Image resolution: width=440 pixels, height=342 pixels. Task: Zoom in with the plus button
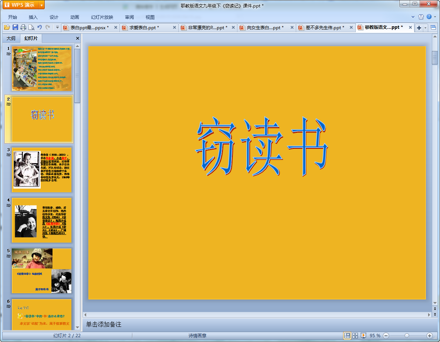pos(429,336)
